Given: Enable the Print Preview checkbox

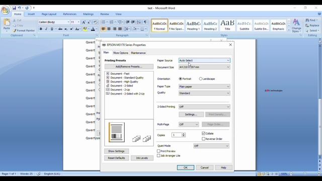Looking at the screenshot, I should click(x=158, y=151).
